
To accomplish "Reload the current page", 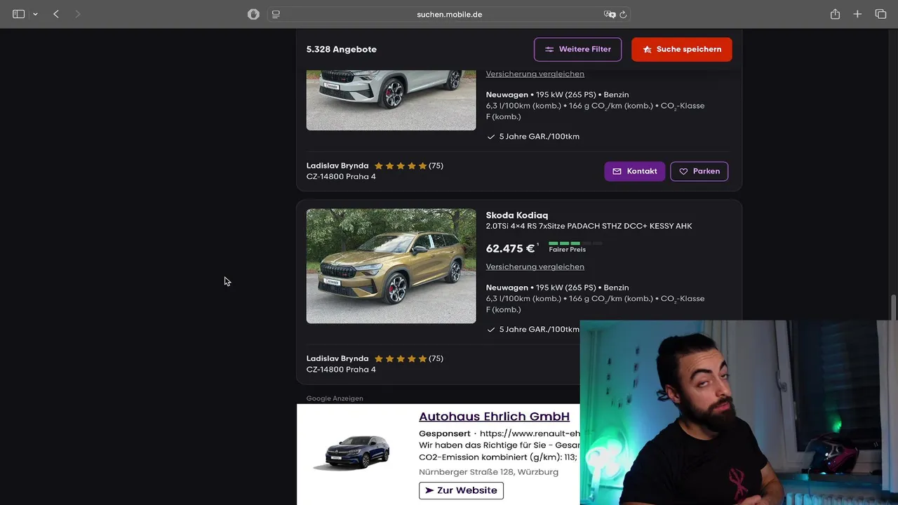I will point(623,14).
